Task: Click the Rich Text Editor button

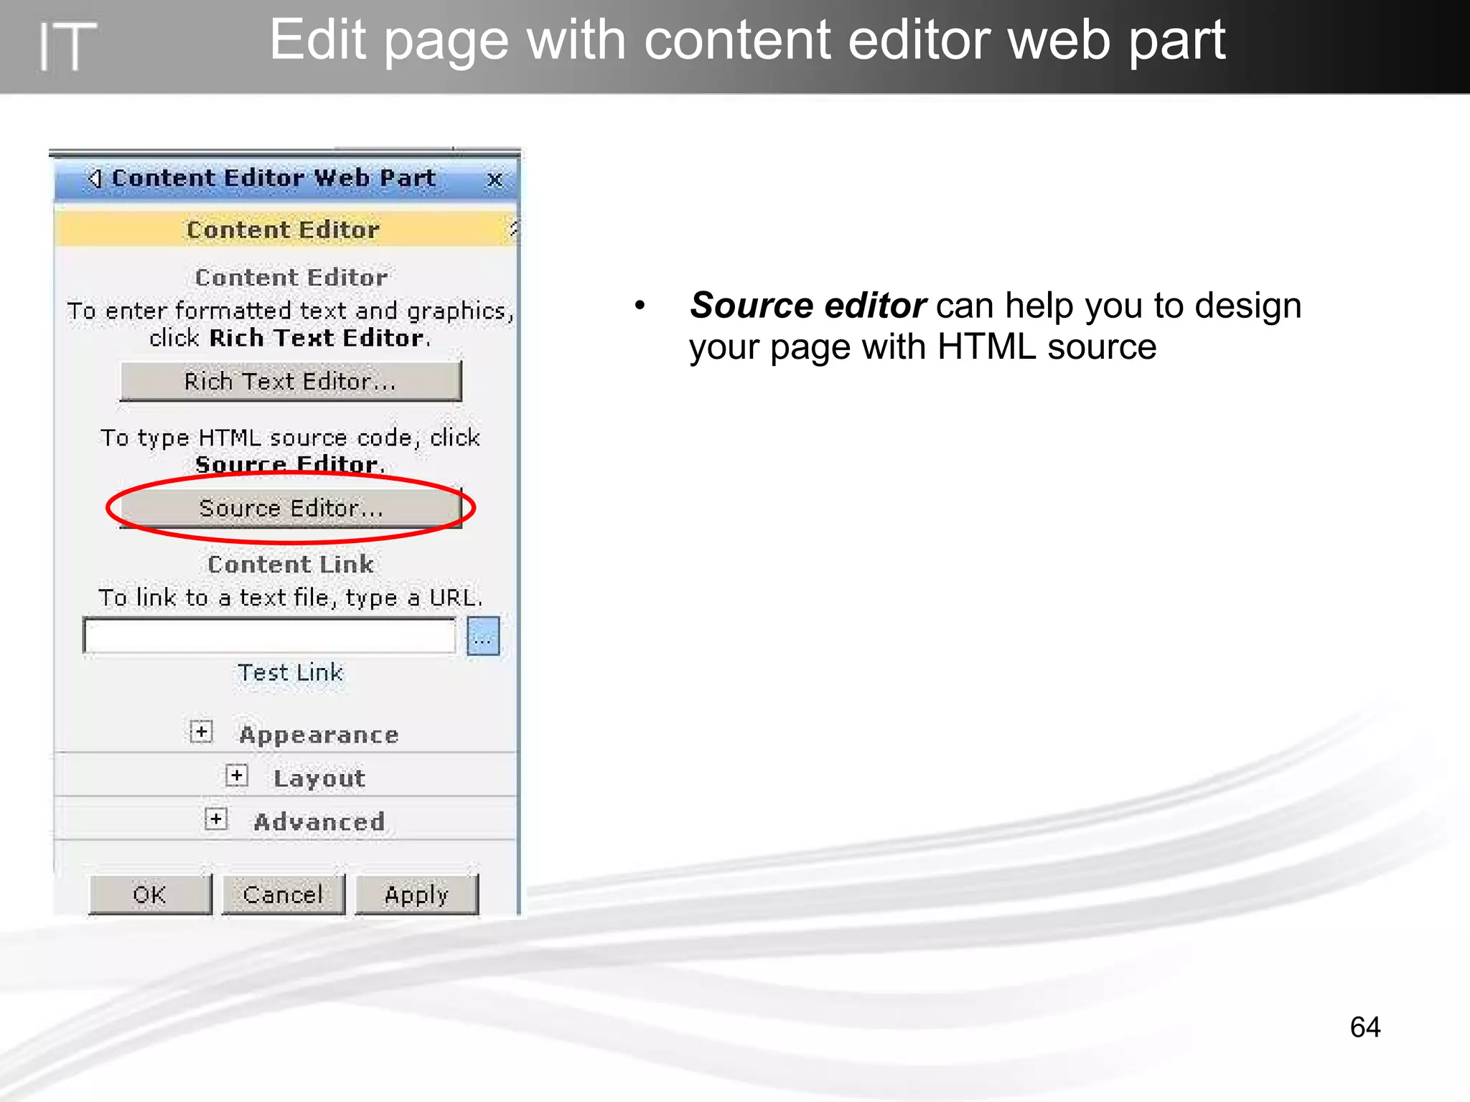Action: point(291,381)
